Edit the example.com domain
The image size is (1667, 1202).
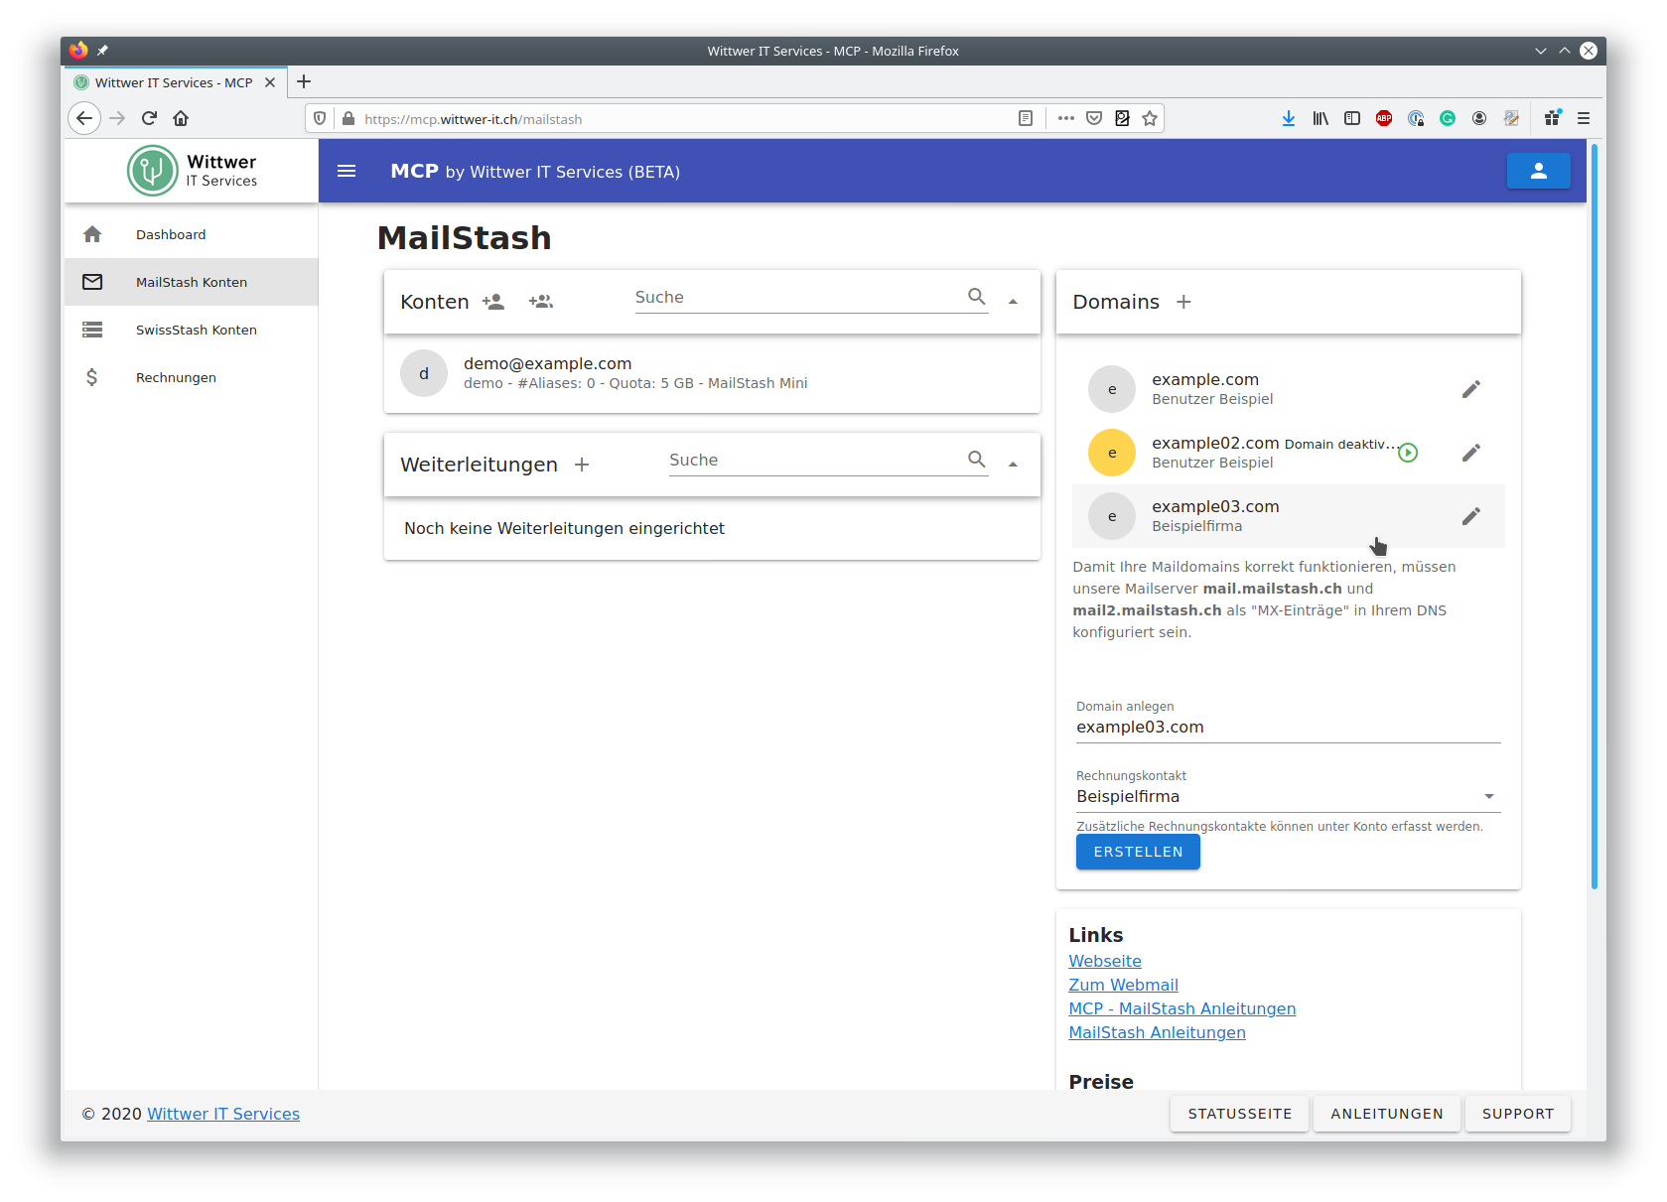pos(1471,389)
